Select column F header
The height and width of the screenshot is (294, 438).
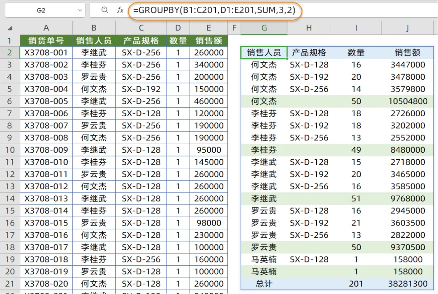click(x=234, y=28)
